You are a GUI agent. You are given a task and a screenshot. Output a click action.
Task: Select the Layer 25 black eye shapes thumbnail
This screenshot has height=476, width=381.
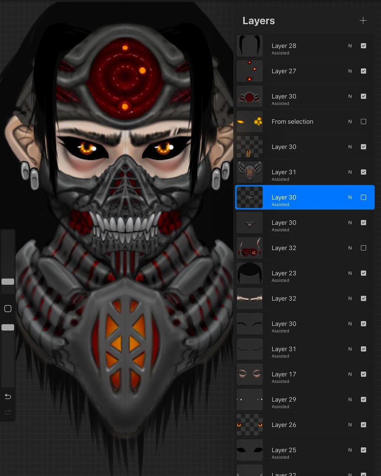[x=250, y=450]
